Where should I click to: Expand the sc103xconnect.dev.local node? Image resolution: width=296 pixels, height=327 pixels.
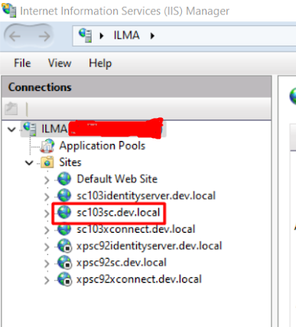coord(47,231)
